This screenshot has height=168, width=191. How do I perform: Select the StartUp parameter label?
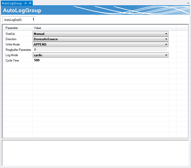[x=10, y=34]
